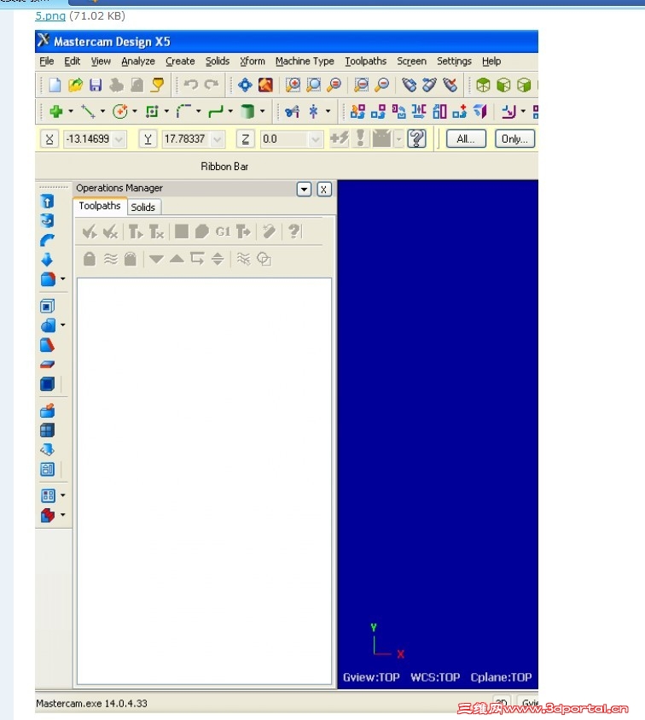This screenshot has height=720, width=645.
Task: Click the WCS:TOP label in graphics window
Action: point(435,677)
